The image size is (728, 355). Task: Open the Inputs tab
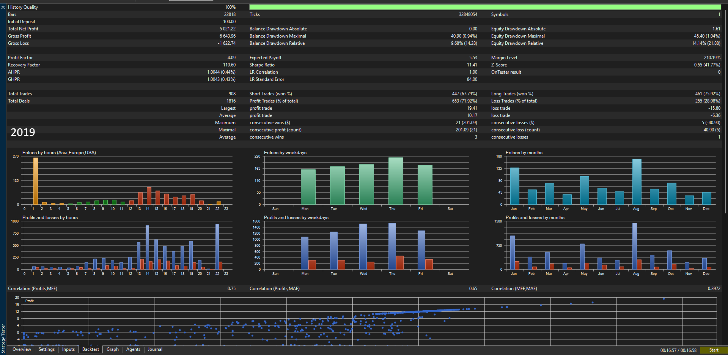click(x=68, y=349)
